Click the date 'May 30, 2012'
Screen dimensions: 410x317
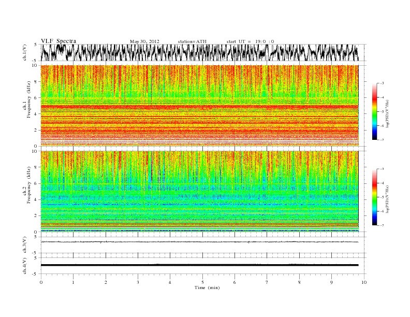144,41
